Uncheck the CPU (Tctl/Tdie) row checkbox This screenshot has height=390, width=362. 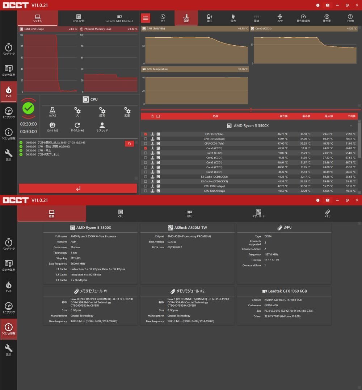[146, 134]
